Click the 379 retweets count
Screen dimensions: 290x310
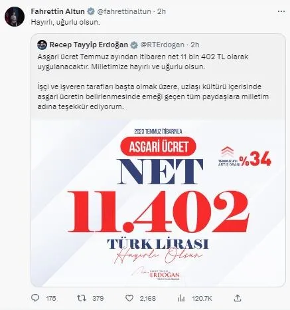coord(98,298)
